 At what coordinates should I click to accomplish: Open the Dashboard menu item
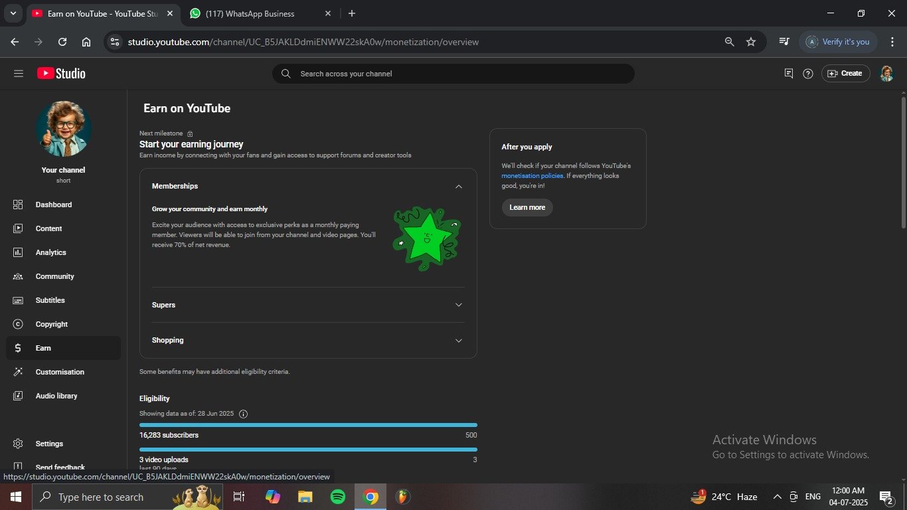click(63, 205)
